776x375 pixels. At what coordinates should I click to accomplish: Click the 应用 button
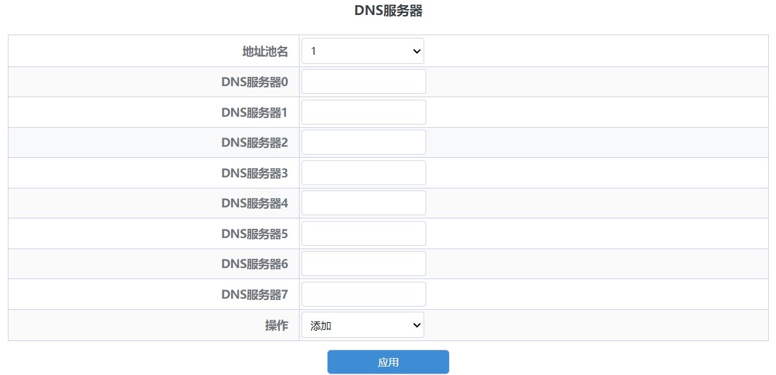388,362
